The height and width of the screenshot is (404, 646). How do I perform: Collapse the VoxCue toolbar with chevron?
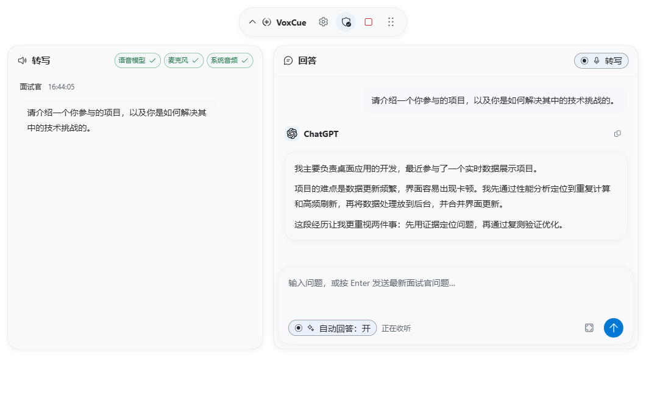click(252, 23)
